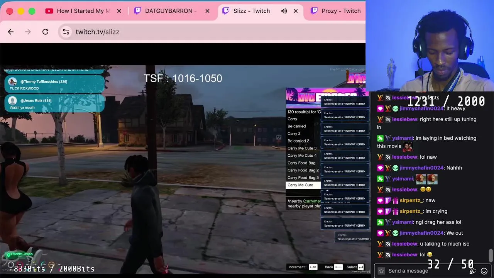Click highlighted 'Carry Me Cute' emote entry
The height and width of the screenshot is (278, 494).
click(303, 185)
